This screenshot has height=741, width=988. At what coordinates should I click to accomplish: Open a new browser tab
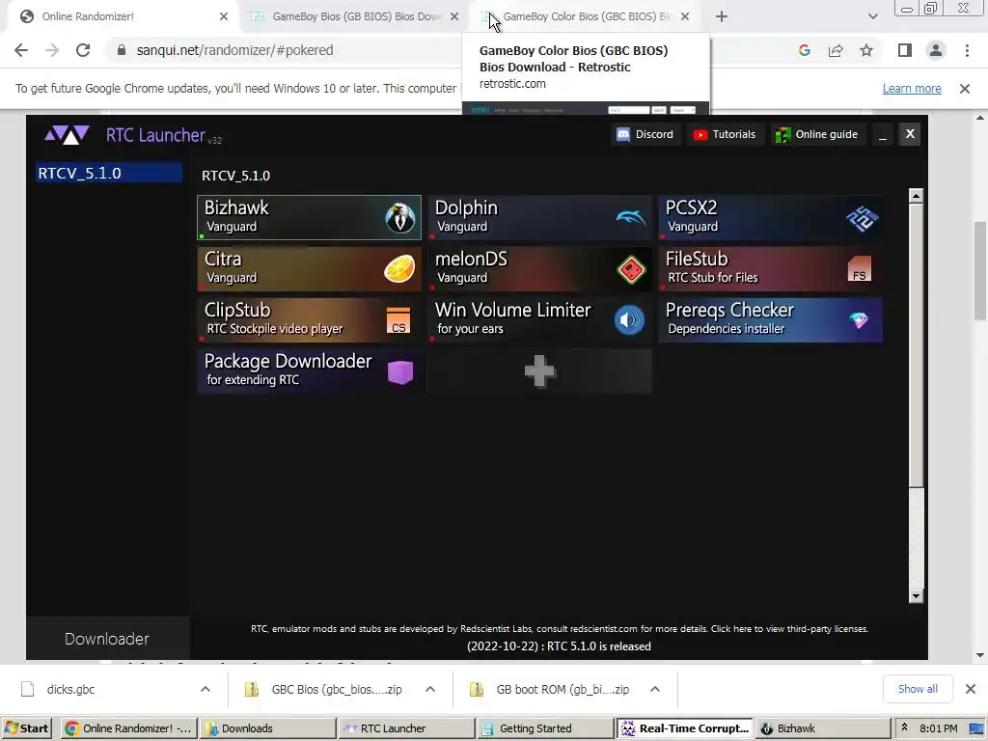click(x=722, y=16)
